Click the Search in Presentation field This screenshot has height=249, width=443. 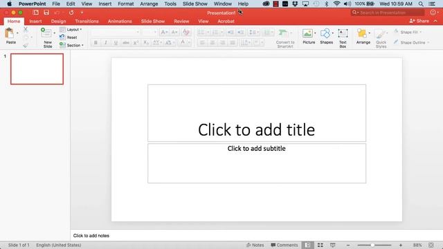[388, 12]
